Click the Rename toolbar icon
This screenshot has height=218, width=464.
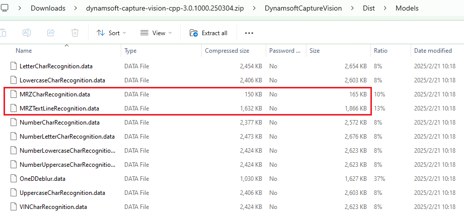coord(27,33)
